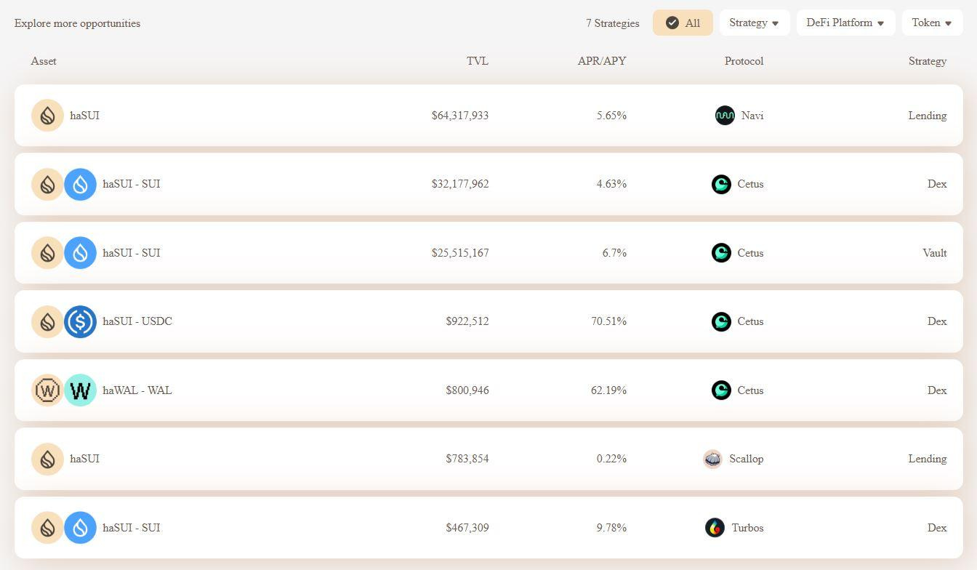Click the haWAL token icon

coord(47,390)
